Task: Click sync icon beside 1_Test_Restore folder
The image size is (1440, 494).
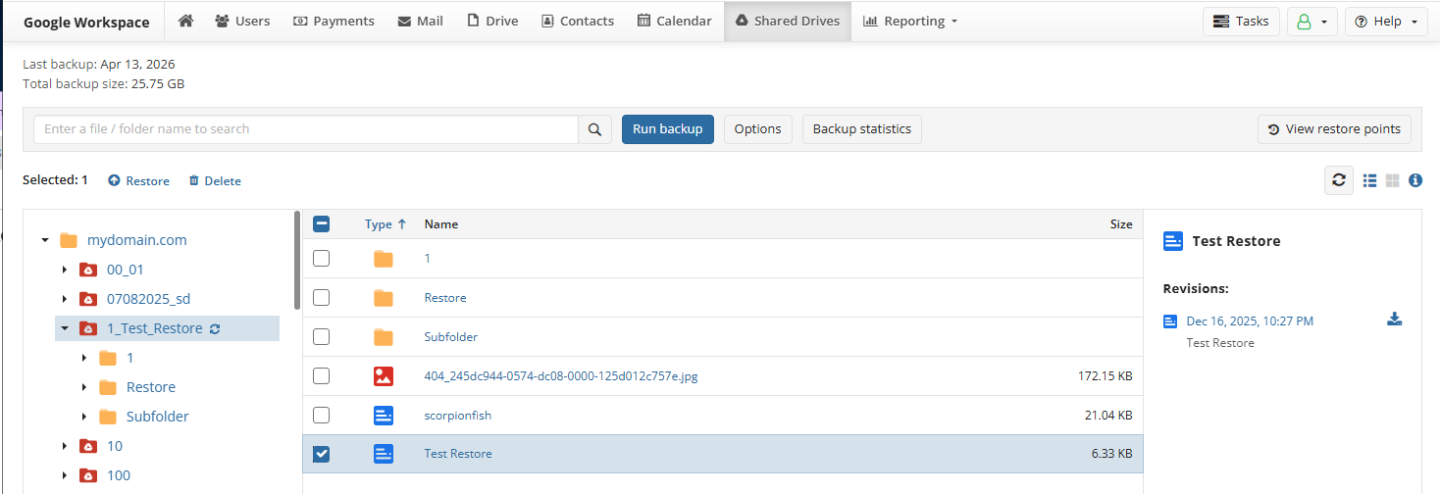Action: [x=215, y=329]
